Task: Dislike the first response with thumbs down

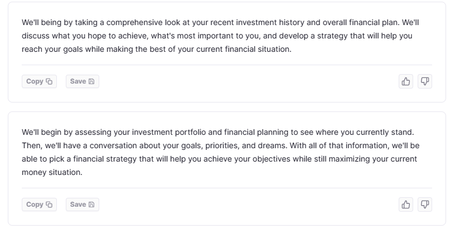Action: click(x=425, y=81)
